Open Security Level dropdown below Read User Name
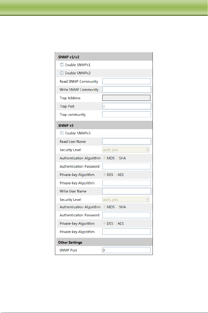Image resolution: width=208 pixels, height=313 pixels. tap(126, 150)
